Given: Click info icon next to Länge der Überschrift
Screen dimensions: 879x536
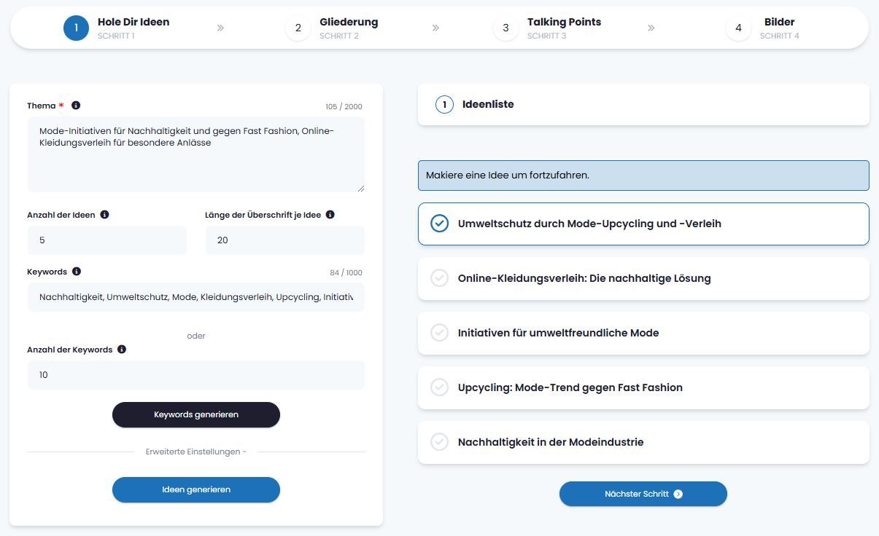Looking at the screenshot, I should pyautogui.click(x=330, y=214).
